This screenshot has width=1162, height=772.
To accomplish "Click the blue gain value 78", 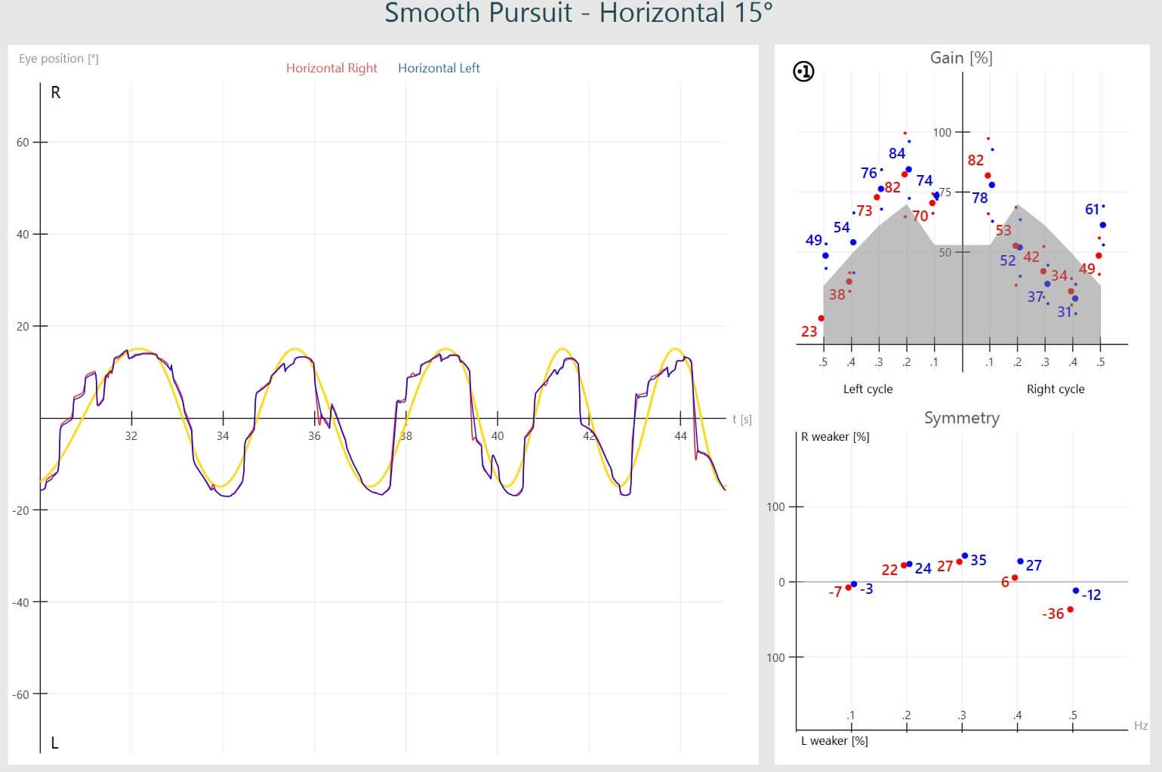I will pyautogui.click(x=980, y=198).
